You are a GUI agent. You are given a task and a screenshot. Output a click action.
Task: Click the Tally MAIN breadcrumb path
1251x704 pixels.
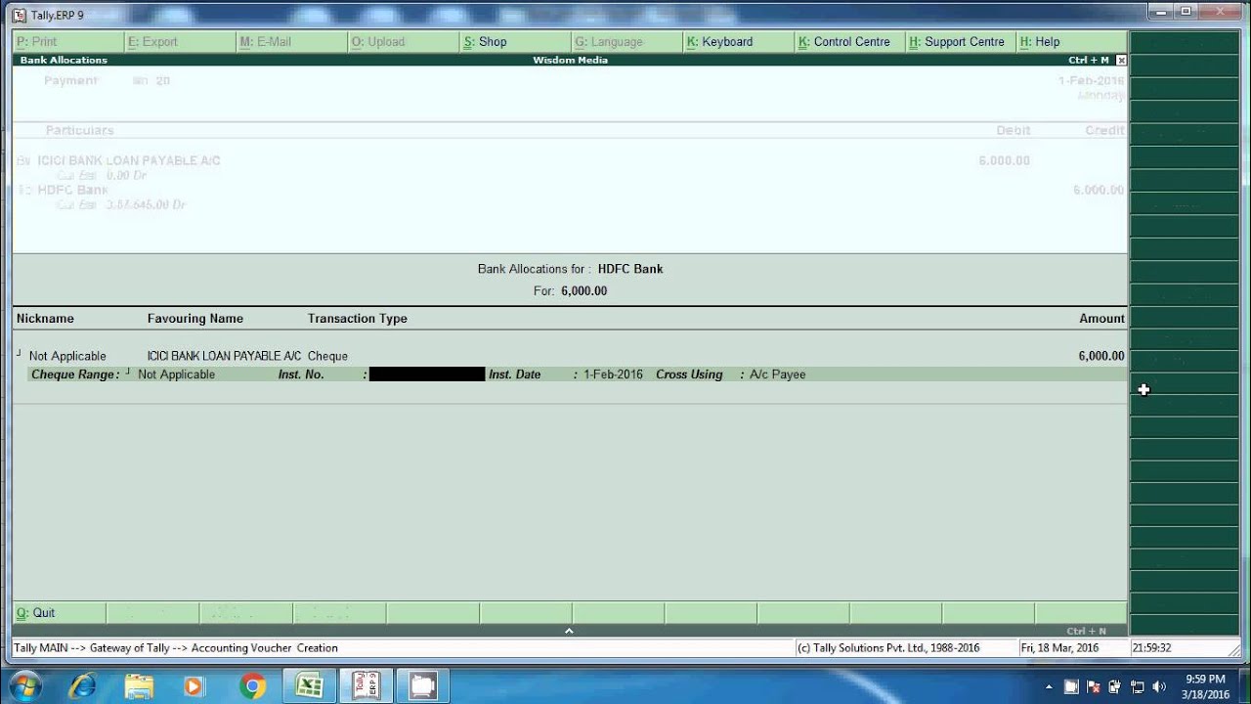pyautogui.click(x=176, y=648)
